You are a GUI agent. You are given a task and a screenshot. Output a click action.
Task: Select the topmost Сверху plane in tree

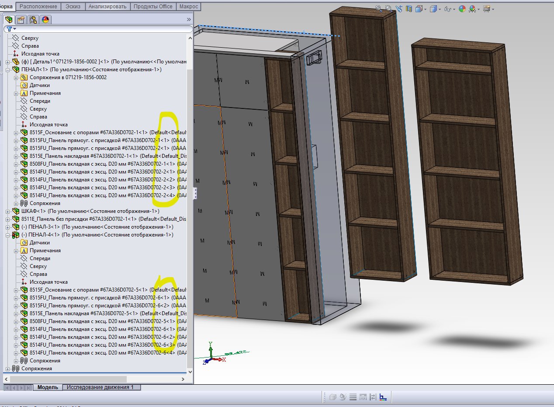pyautogui.click(x=30, y=38)
